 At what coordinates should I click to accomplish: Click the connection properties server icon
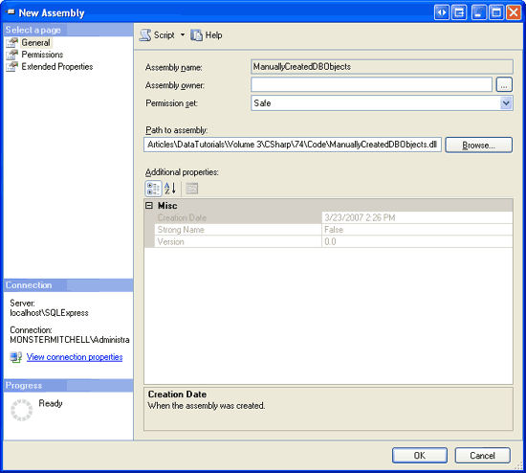tap(15, 357)
